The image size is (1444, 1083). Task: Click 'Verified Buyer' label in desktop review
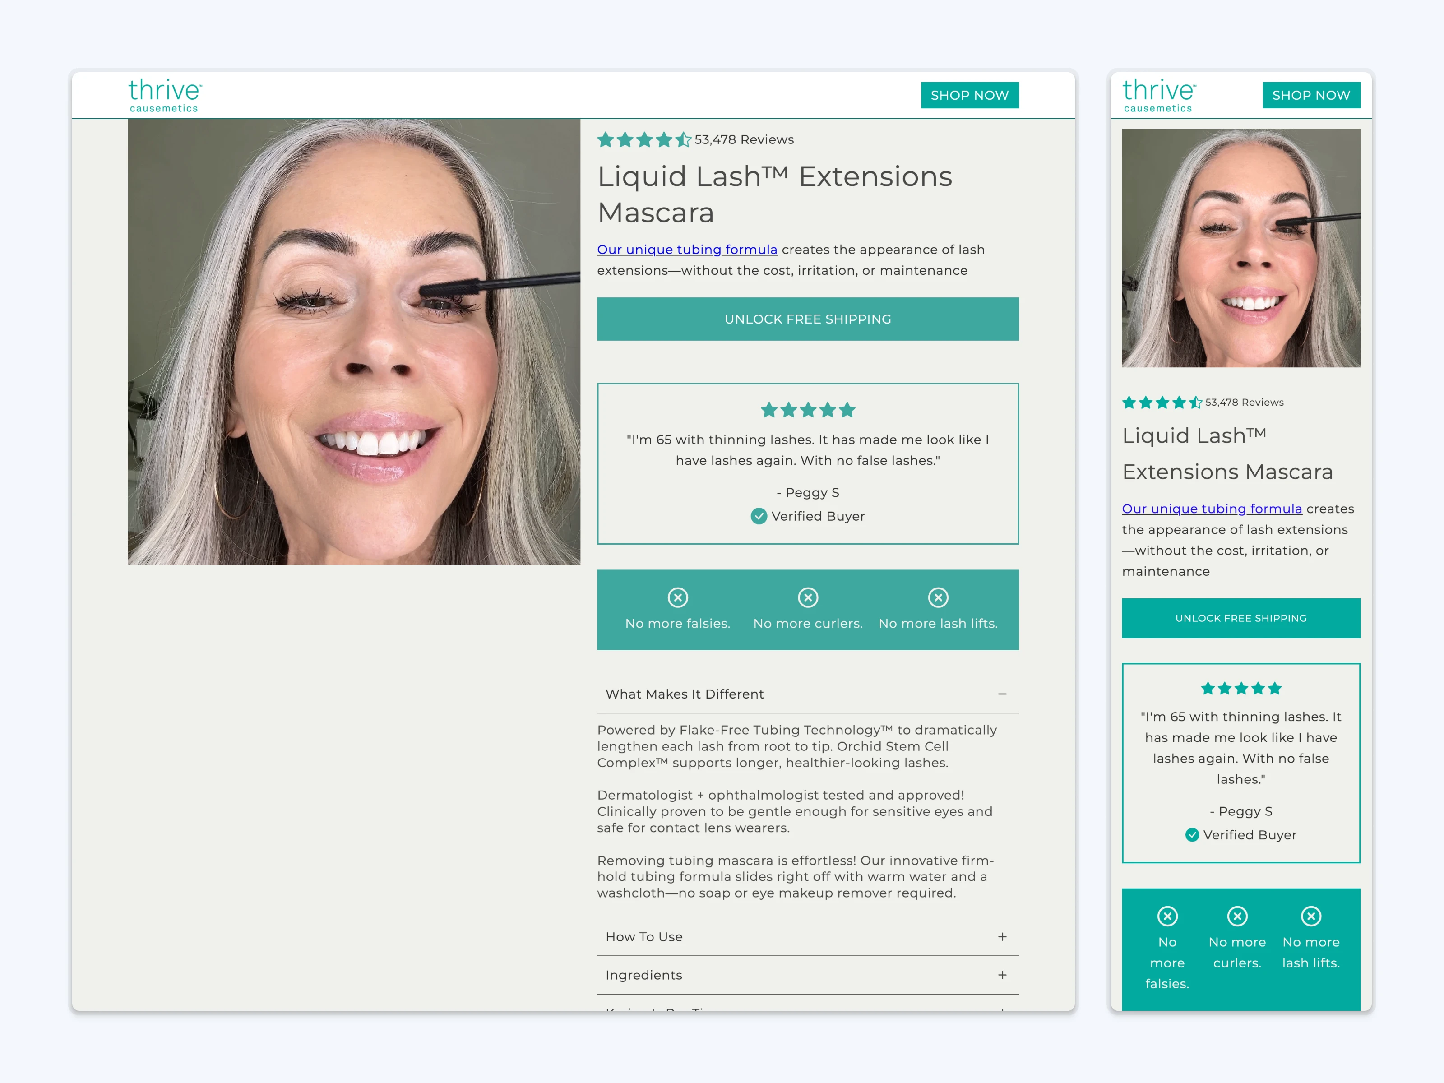coord(817,516)
